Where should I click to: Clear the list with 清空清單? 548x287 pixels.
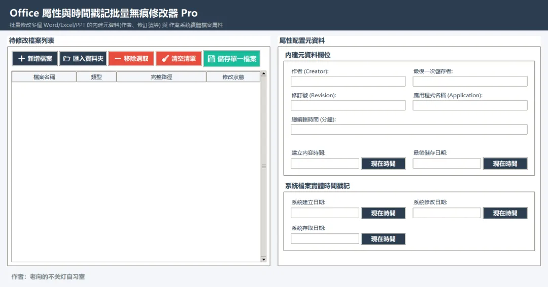click(179, 59)
